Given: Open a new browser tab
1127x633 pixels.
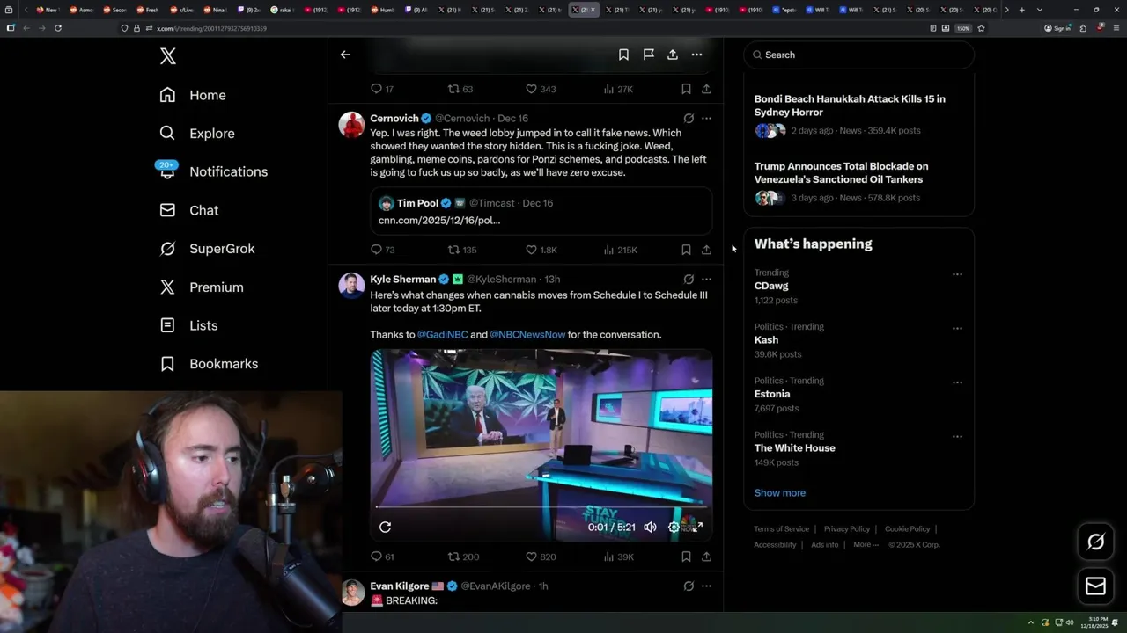Looking at the screenshot, I should click(x=1021, y=10).
